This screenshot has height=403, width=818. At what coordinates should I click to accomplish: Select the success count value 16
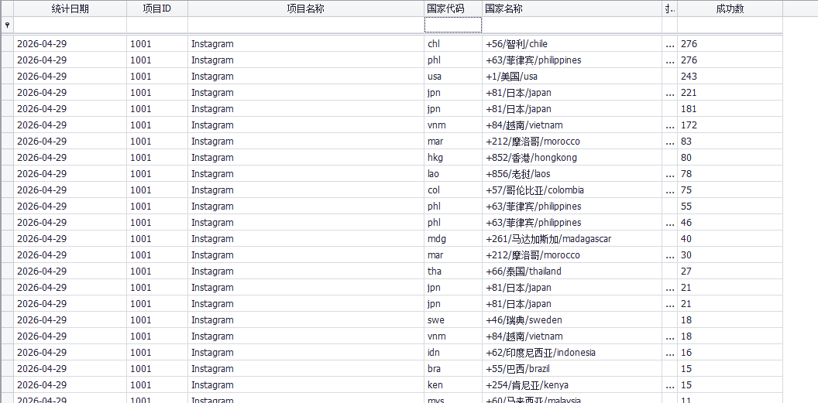click(730, 353)
